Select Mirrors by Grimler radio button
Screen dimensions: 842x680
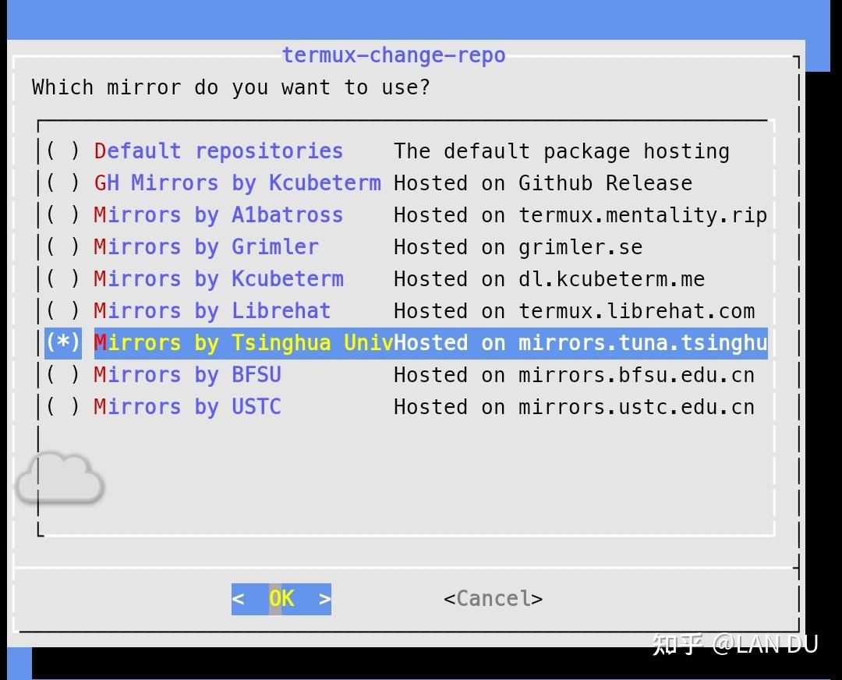63,246
